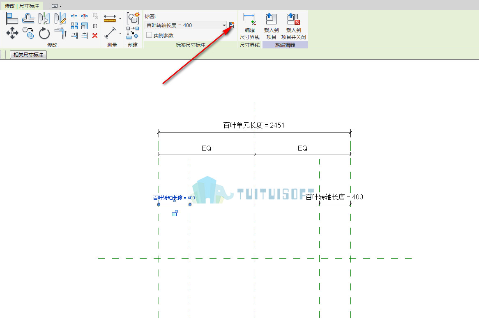479x322 pixels.
Task: Expand the Aligned Dimension dropdown arrow
Action: [x=120, y=34]
